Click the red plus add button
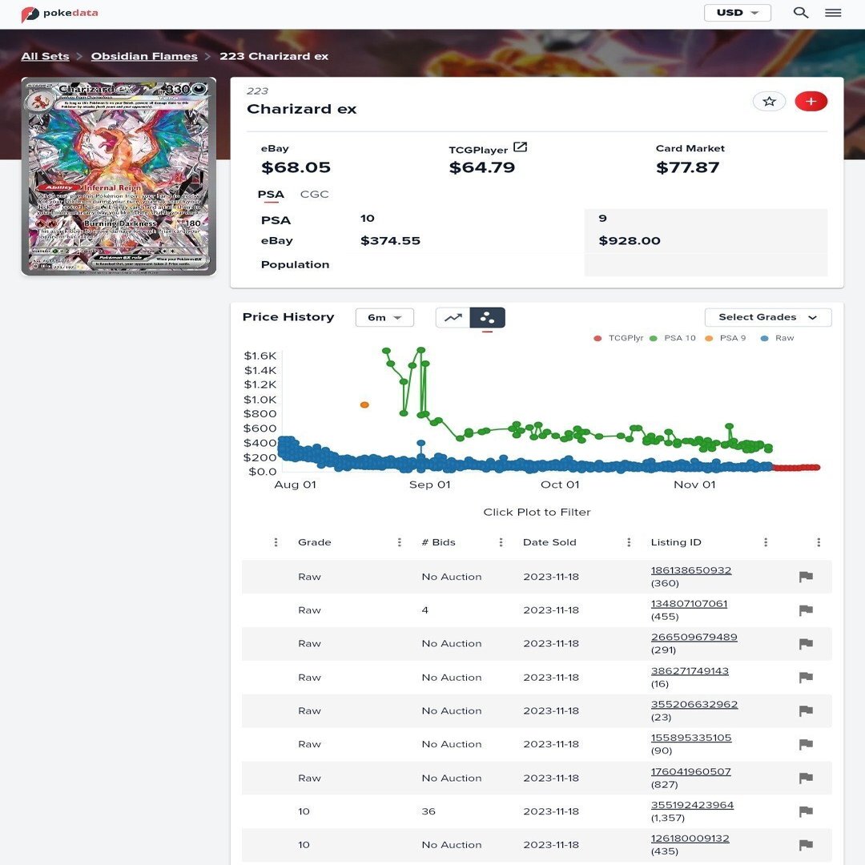 click(x=811, y=102)
